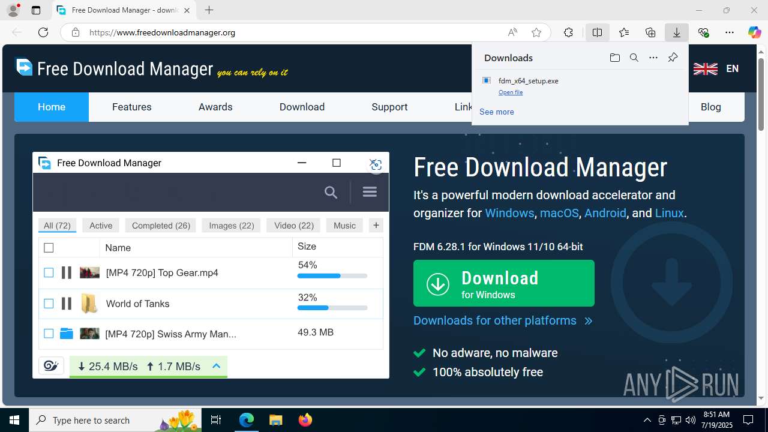Viewport: 768px width, 432px height.
Task: Open Browser essentials icon
Action: [x=703, y=32]
